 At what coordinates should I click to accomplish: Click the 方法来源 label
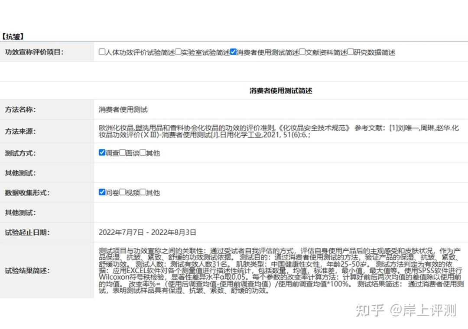[20, 131]
